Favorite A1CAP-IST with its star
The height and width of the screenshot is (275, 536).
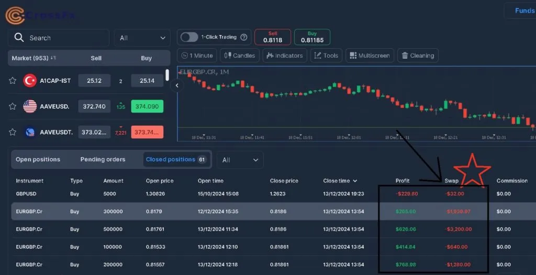[x=13, y=81]
